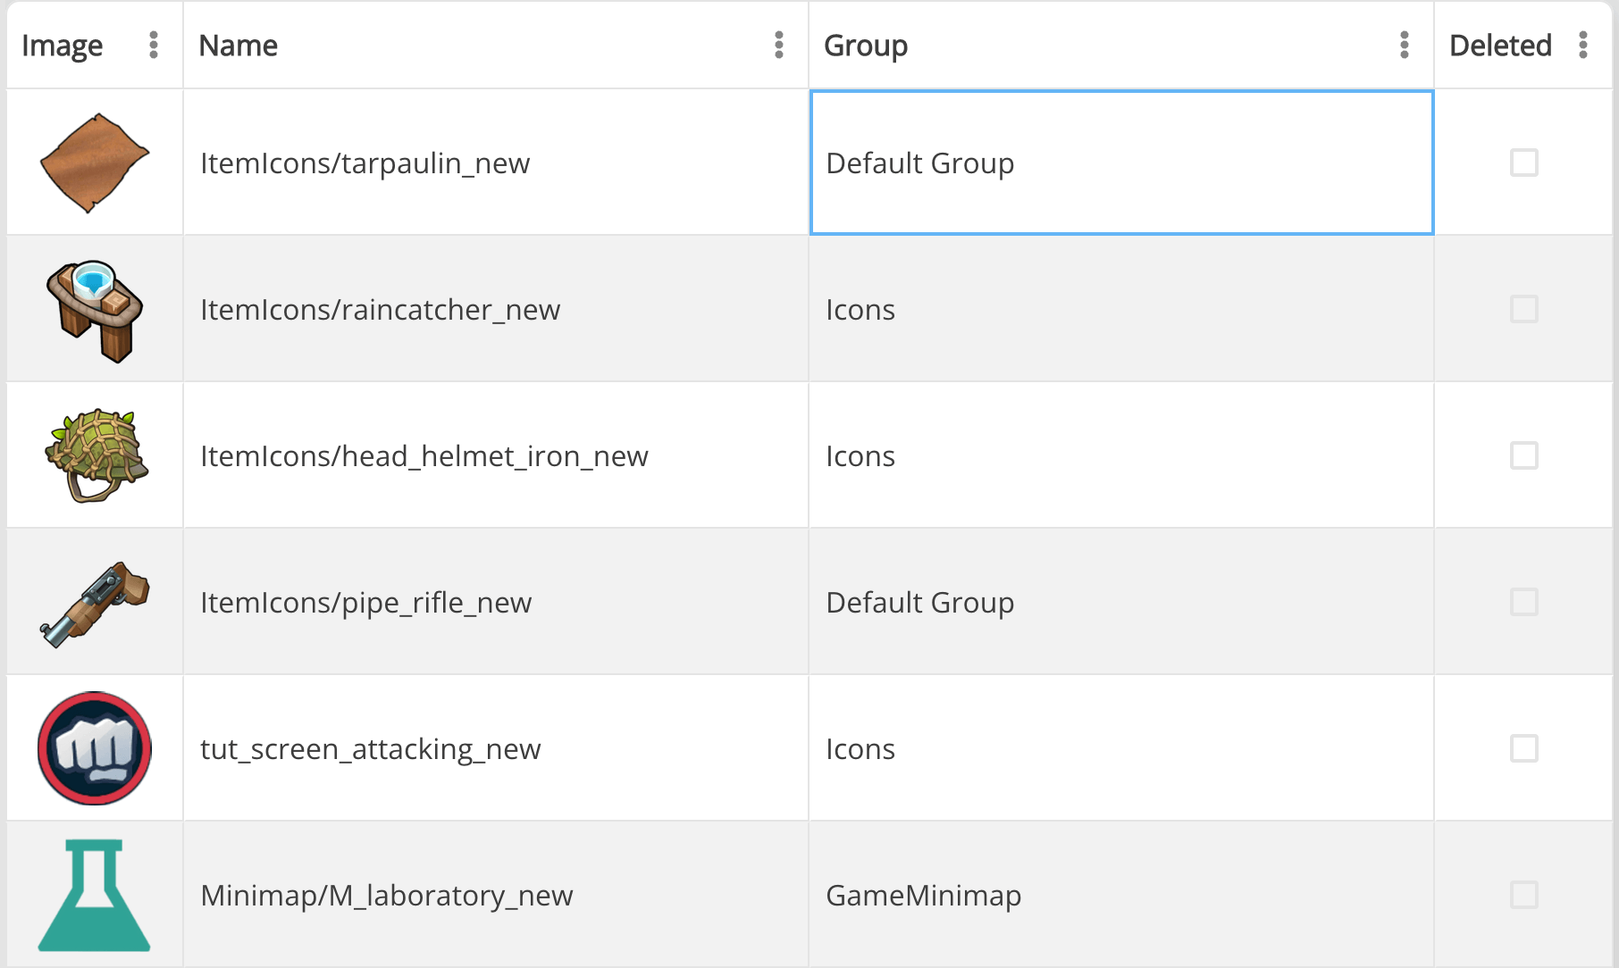Viewport: 1619px width, 968px height.
Task: Click the teal laboratory flask icon
Action: pyautogui.click(x=95, y=895)
